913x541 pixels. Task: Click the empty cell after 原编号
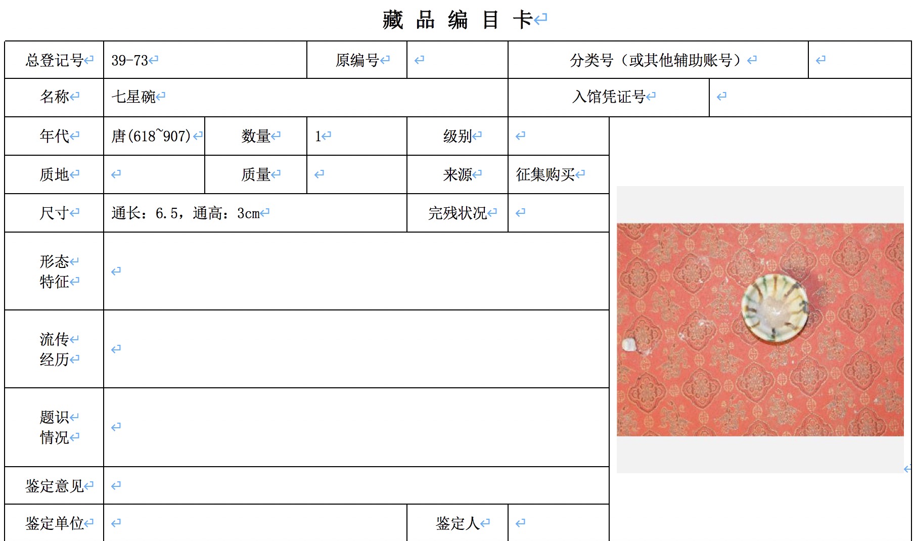458,60
